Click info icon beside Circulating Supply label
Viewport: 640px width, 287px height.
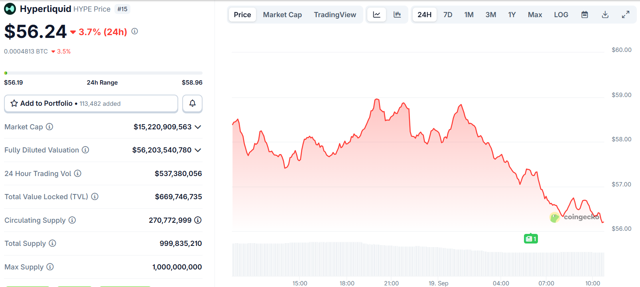pos(72,220)
